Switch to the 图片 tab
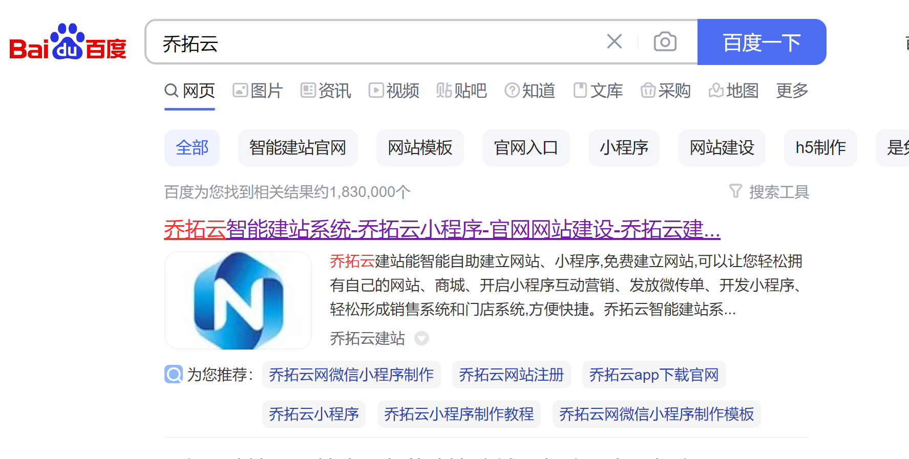The image size is (909, 459). coord(258,91)
